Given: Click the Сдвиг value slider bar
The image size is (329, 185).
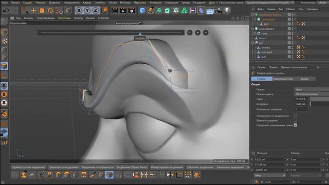Looking at the screenshot, I should (319, 99).
